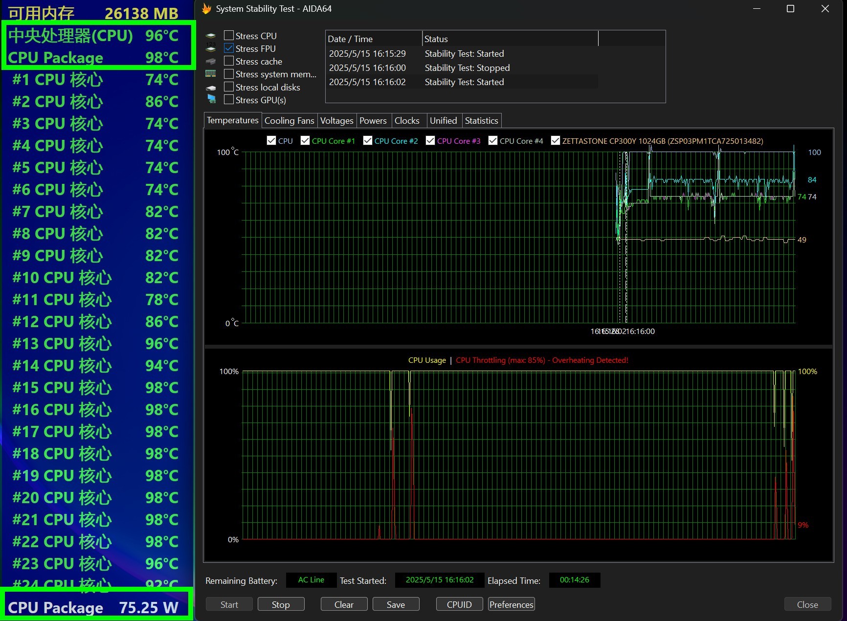847x621 pixels.
Task: Click the CPU chip icon beside Stress CPU
Action: [211, 36]
